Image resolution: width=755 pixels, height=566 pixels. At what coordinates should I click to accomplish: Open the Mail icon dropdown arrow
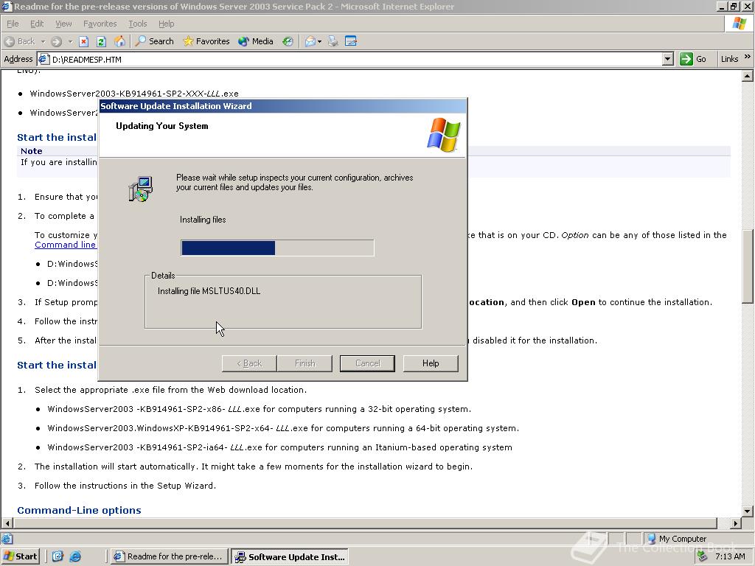pos(319,41)
